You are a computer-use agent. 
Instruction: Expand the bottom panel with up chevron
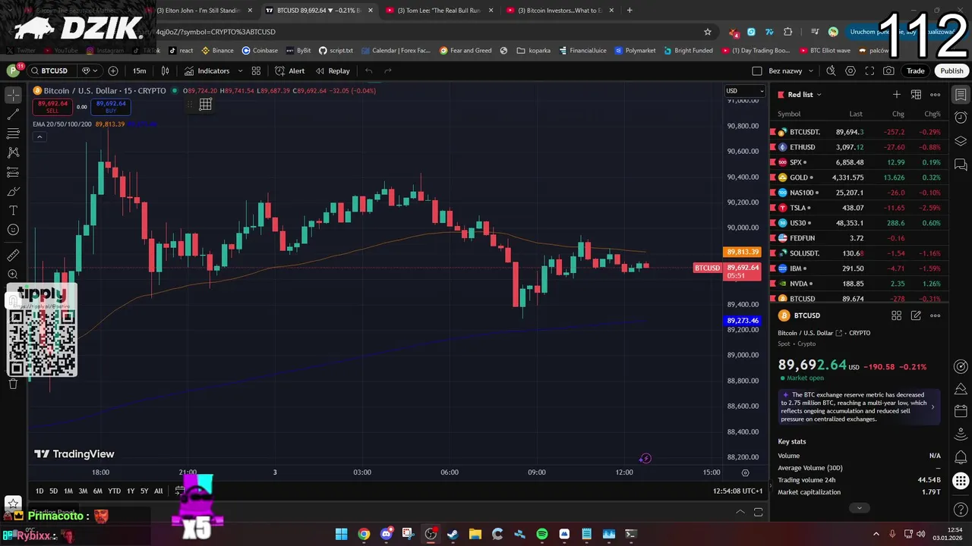740,512
